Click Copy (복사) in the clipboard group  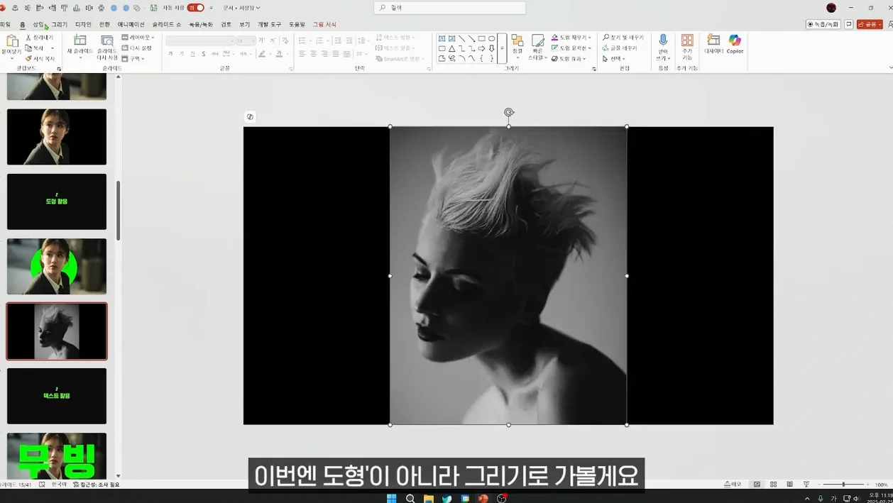pos(35,48)
